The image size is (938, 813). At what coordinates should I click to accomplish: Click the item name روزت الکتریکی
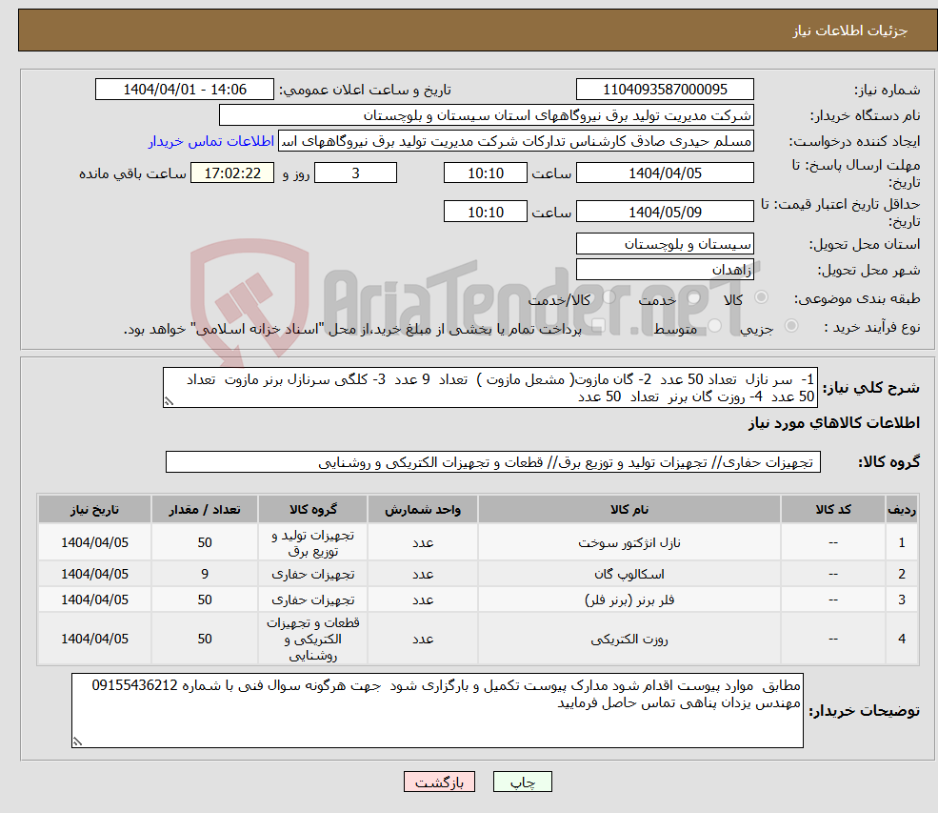click(629, 640)
